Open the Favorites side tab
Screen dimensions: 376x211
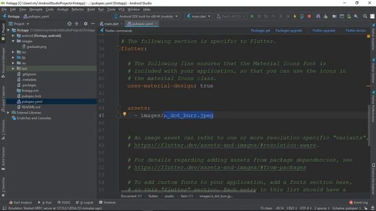click(3, 187)
